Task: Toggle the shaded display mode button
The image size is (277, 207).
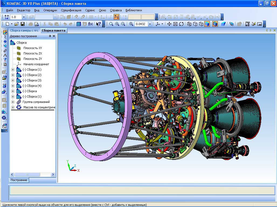Action: [207, 24]
